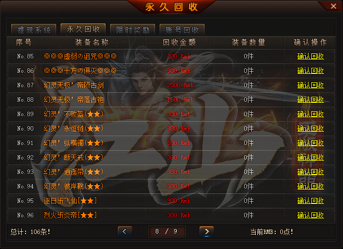
Task: Click 确认回收 for 断天戒 No.92
Action: [310, 157]
